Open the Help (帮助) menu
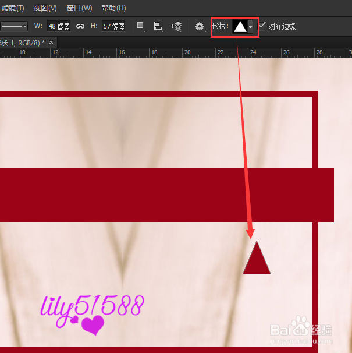352x353 pixels. (x=114, y=8)
